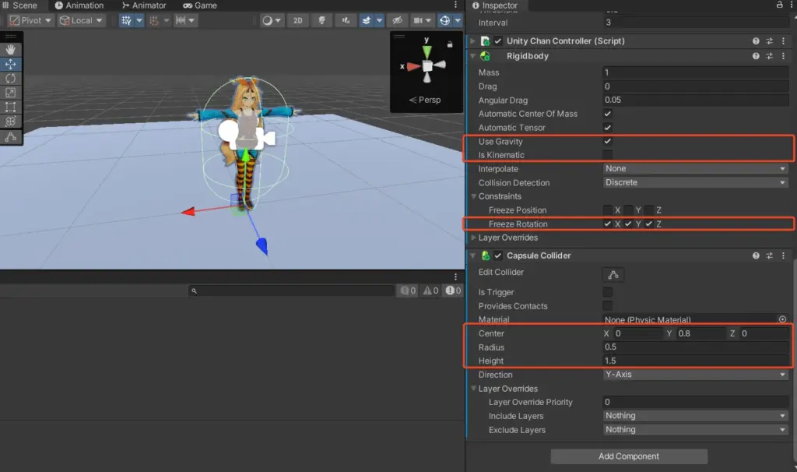This screenshot has height=472, width=797.
Task: Open the Local rotation dropdown
Action: [81, 20]
